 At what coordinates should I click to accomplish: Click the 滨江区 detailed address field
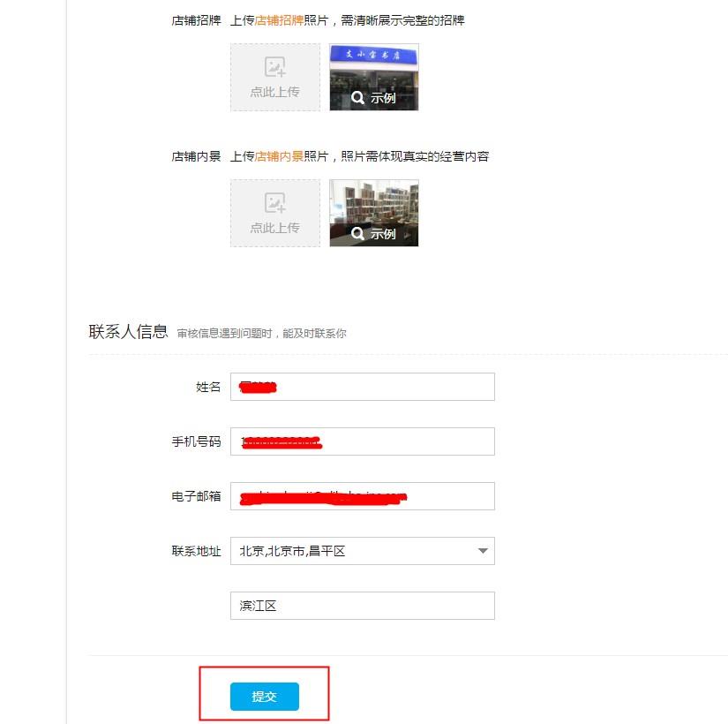[x=363, y=606]
